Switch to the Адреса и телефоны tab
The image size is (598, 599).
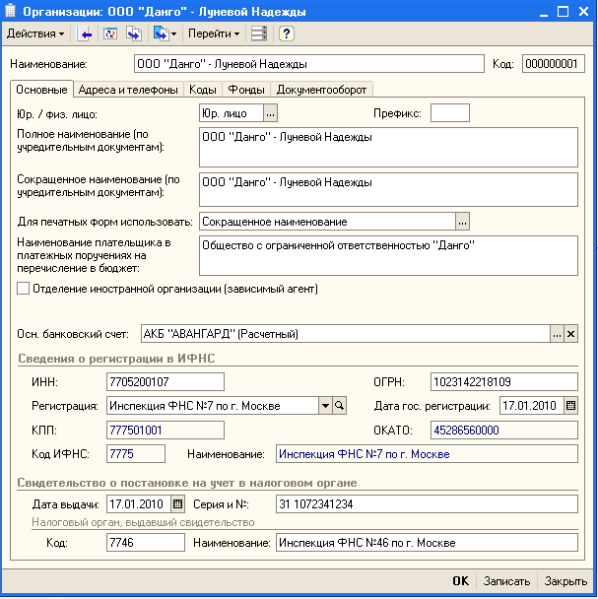coord(128,90)
